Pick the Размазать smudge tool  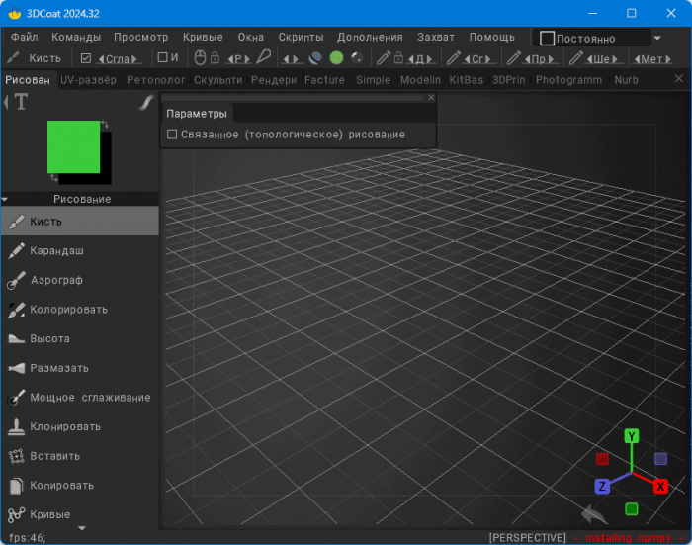click(58, 368)
